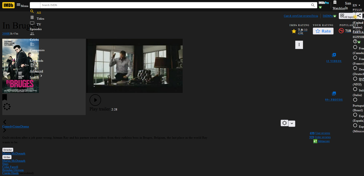Image resolution: width=364 pixels, height=176 pixels.
Task: Open the Brendan Gleeson link
Action: pyautogui.click(x=13, y=170)
